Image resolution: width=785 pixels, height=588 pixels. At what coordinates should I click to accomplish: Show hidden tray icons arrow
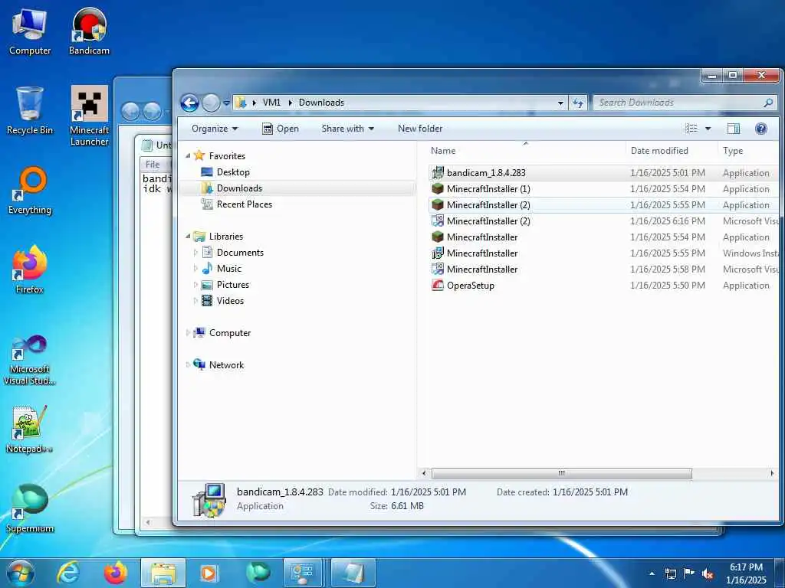pyautogui.click(x=652, y=573)
